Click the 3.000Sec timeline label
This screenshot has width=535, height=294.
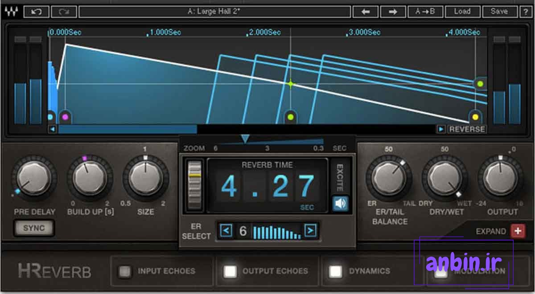[x=364, y=32]
